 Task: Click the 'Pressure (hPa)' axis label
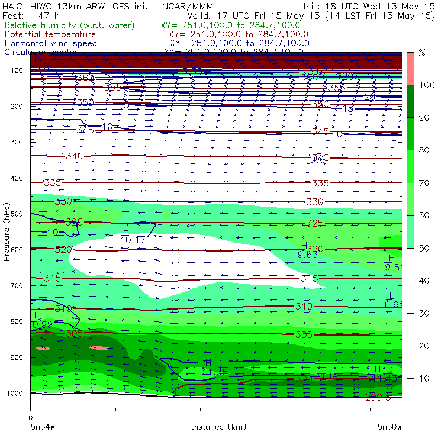coord(6,232)
